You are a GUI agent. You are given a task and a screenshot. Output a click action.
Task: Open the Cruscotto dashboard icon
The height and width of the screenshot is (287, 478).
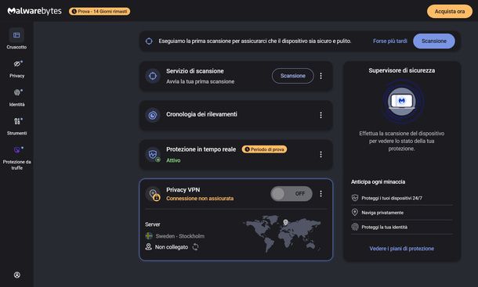coord(16,35)
